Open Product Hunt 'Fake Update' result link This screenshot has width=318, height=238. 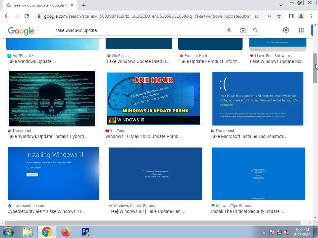[210, 61]
